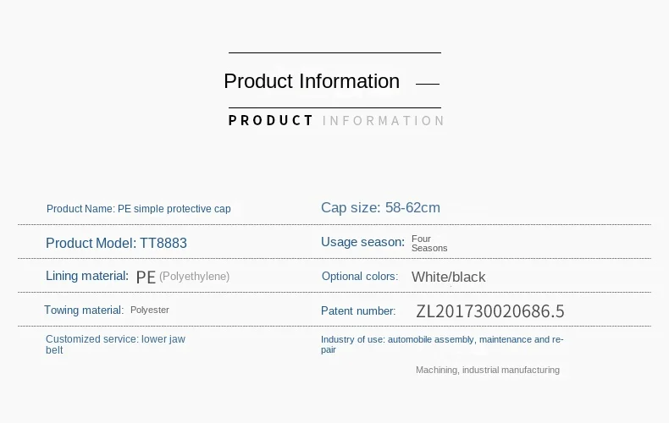Image resolution: width=669 pixels, height=423 pixels.
Task: Click the Four Seasons value
Action: [429, 244]
